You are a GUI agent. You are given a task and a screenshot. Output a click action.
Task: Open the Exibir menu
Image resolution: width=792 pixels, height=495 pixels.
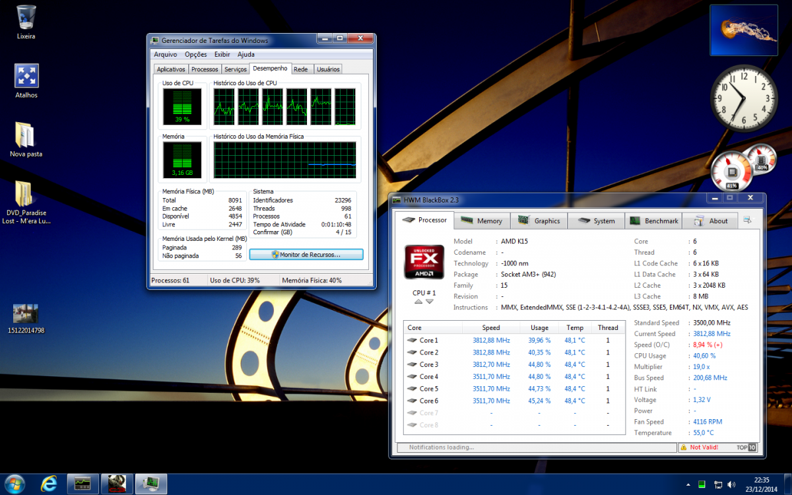(222, 55)
